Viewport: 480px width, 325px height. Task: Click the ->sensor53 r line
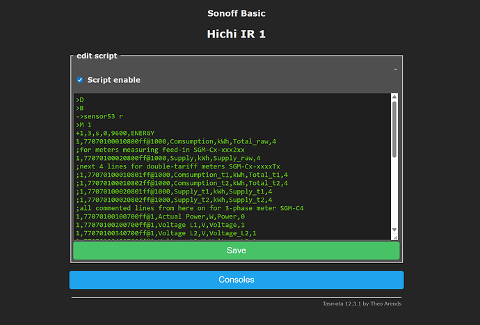[102, 116]
